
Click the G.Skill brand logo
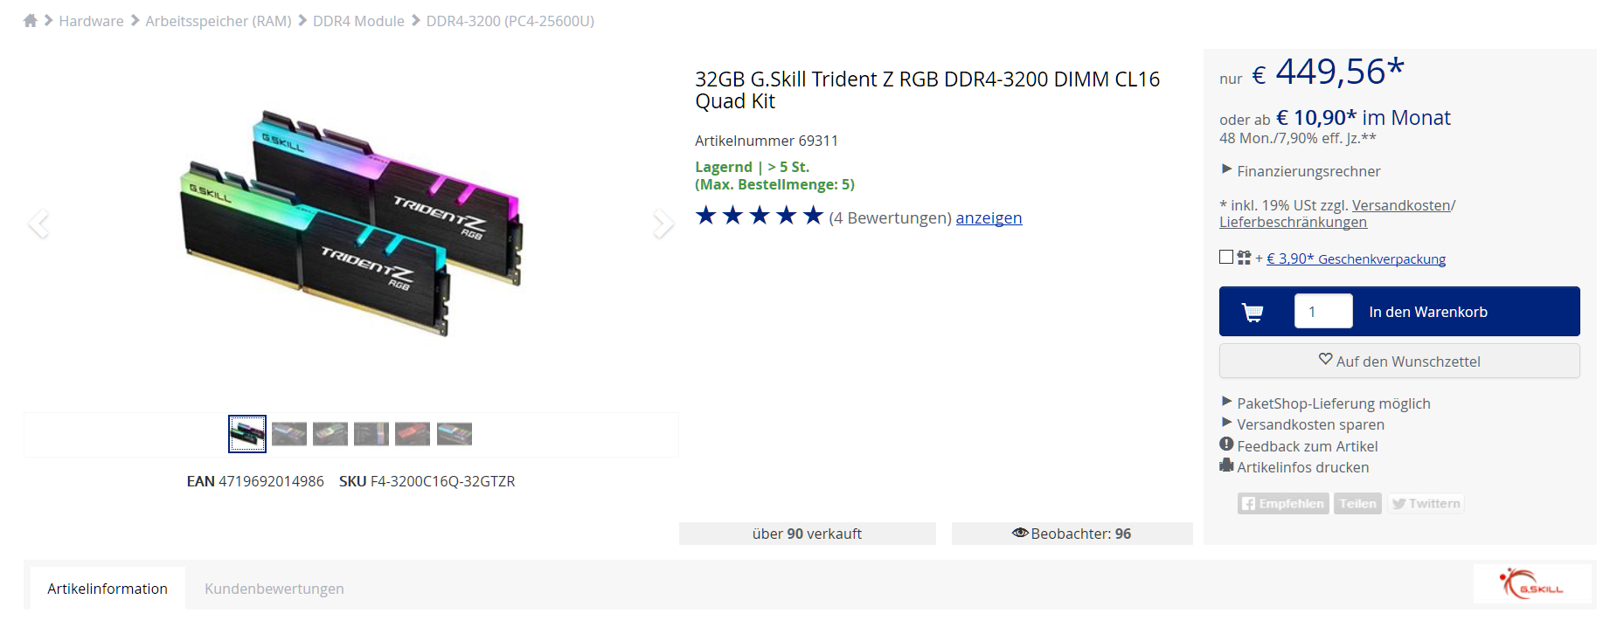pos(1532,583)
